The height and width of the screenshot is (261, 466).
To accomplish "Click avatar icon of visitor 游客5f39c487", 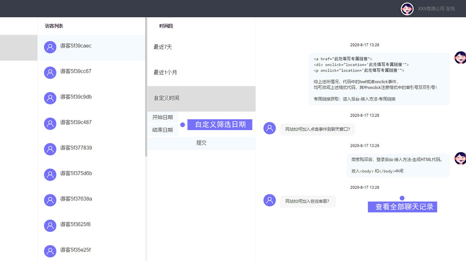I will [50, 123].
